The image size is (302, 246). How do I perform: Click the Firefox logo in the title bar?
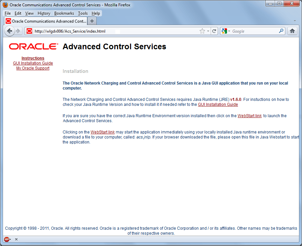pyautogui.click(x=5, y=5)
